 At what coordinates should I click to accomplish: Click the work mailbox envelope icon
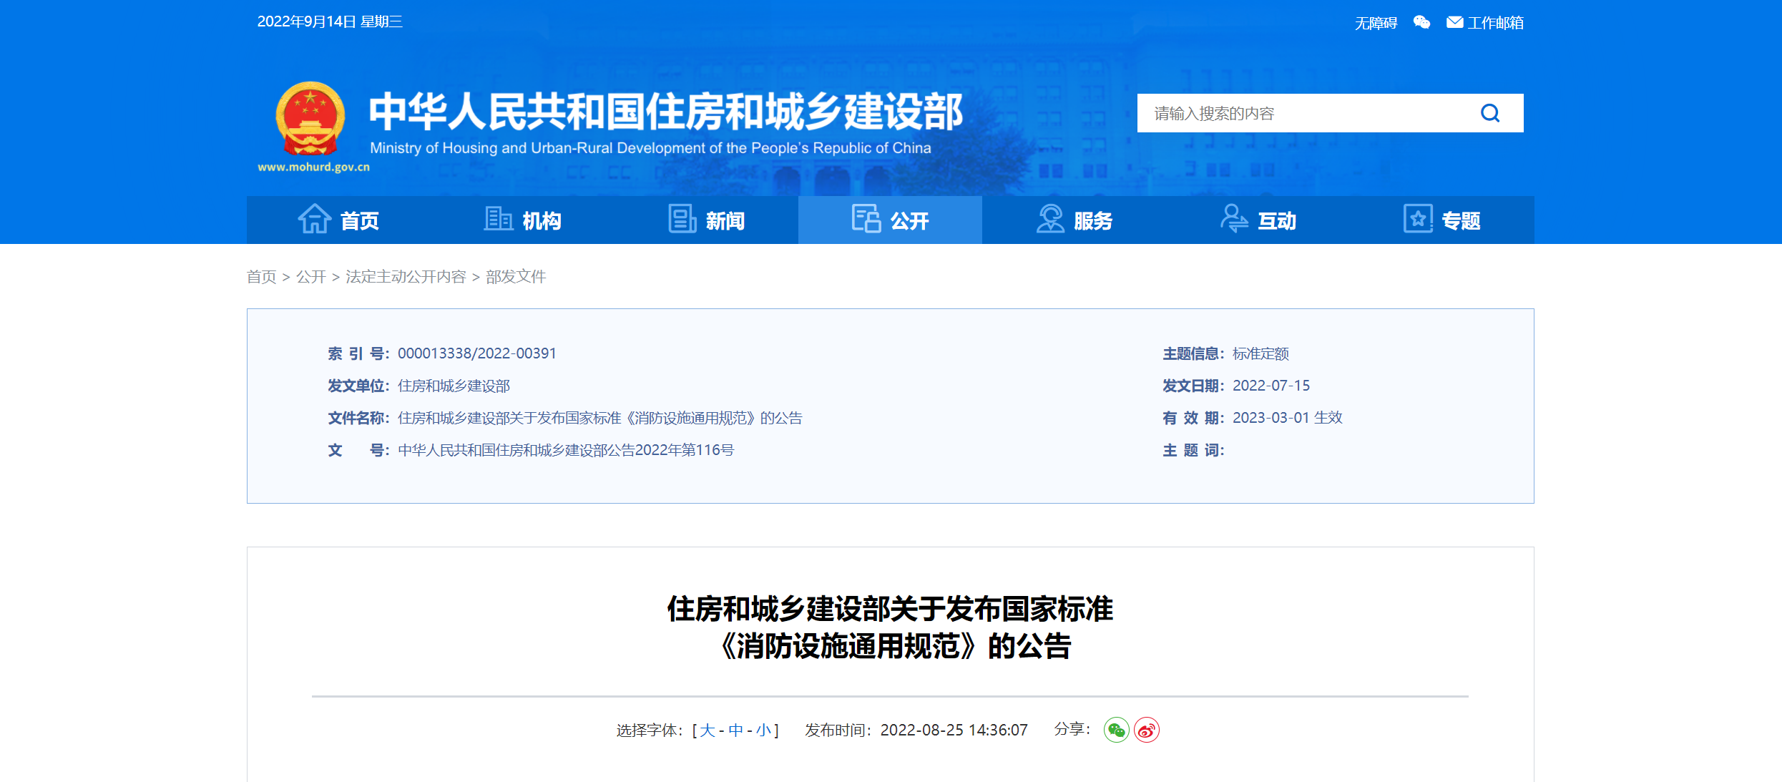pos(1454,22)
